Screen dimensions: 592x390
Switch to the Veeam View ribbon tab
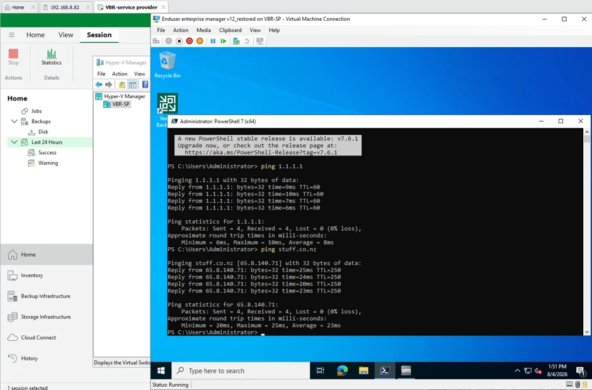(65, 35)
